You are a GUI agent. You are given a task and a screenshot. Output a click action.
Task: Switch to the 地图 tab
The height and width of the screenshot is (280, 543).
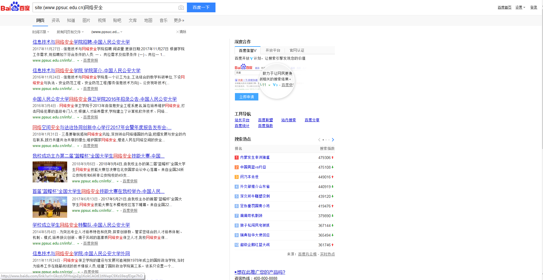coord(148,20)
